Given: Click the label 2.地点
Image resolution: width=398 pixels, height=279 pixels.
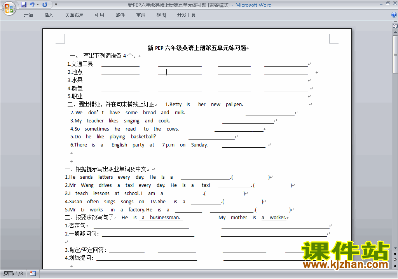Looking at the screenshot, I should click(x=75, y=72).
